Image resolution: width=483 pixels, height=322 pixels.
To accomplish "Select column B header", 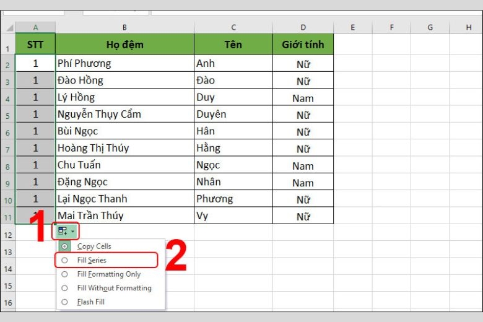I will click(124, 27).
